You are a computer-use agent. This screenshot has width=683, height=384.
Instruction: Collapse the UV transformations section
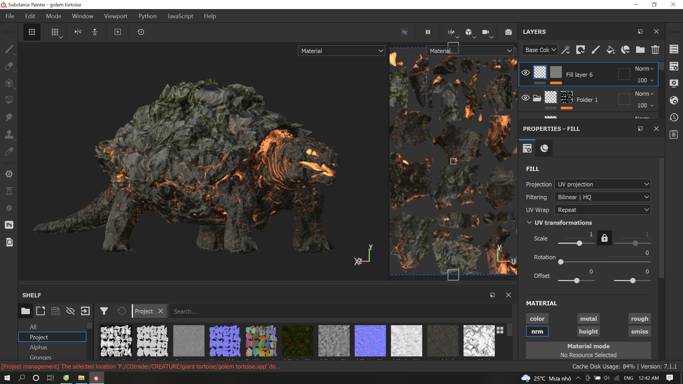529,223
